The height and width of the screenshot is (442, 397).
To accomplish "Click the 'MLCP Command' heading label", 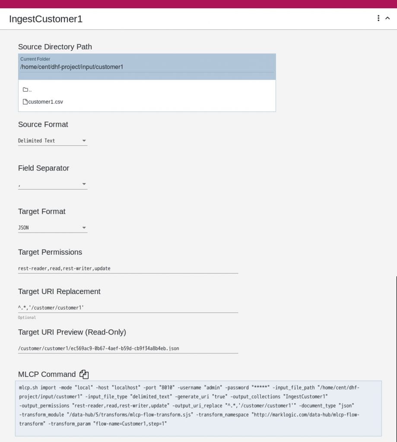I will tap(47, 374).
